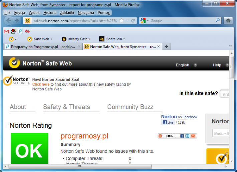Screen dimensions: 237x172
Task: Click the vertical scrollbar down arrow
Action: 231,161
